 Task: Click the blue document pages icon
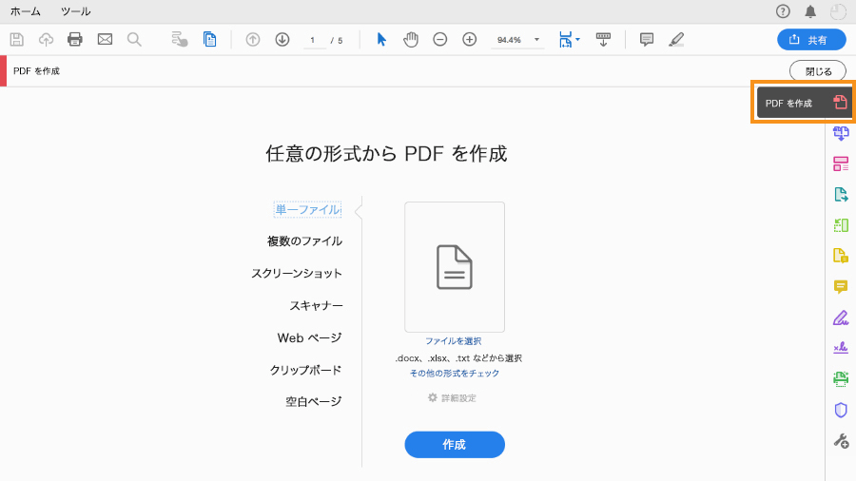[x=209, y=39]
